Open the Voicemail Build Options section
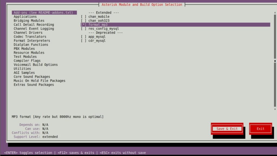The width and height of the screenshot is (277, 156). point(36,64)
